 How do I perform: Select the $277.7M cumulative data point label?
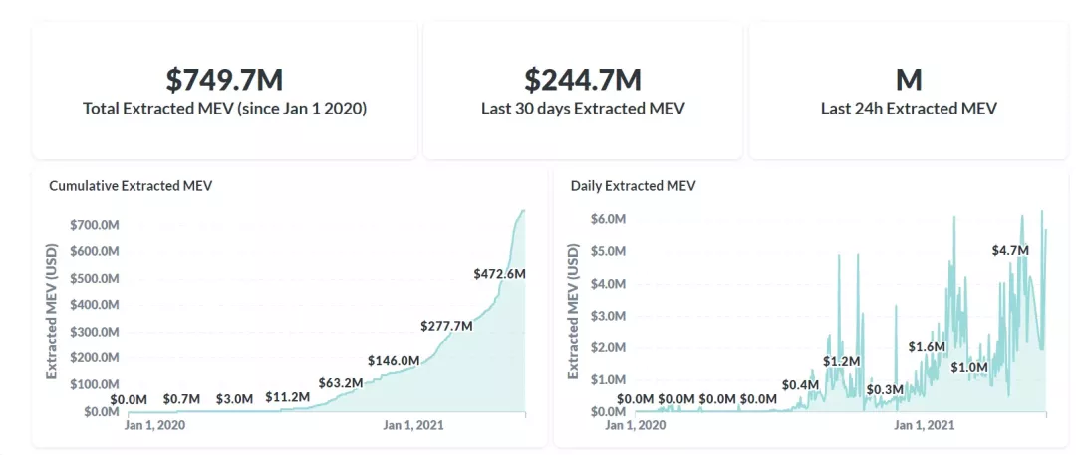pyautogui.click(x=445, y=325)
